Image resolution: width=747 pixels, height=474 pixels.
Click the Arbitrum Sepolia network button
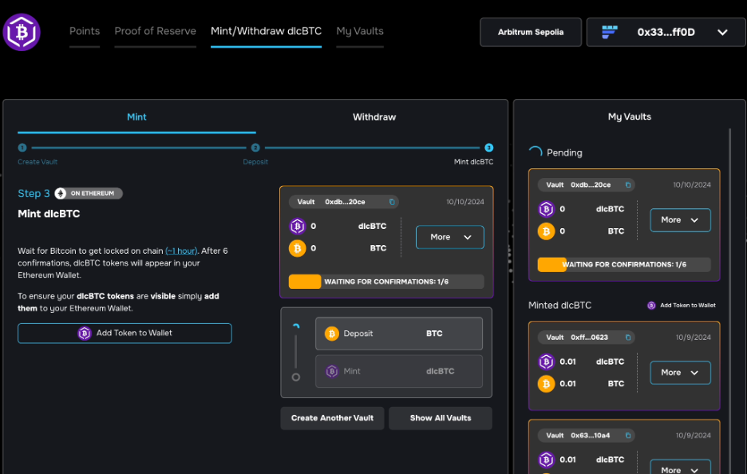pyautogui.click(x=530, y=32)
